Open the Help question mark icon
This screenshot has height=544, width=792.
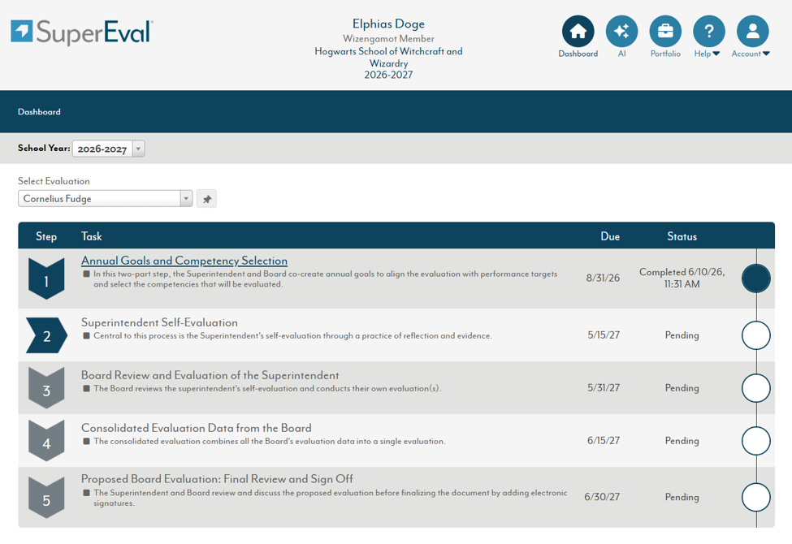click(708, 32)
